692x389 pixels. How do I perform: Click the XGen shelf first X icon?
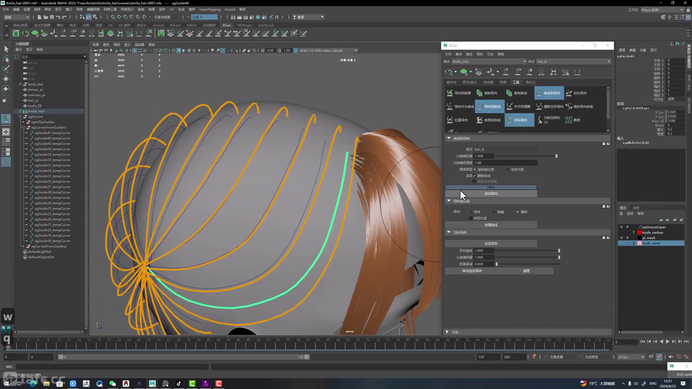[x=16, y=33]
